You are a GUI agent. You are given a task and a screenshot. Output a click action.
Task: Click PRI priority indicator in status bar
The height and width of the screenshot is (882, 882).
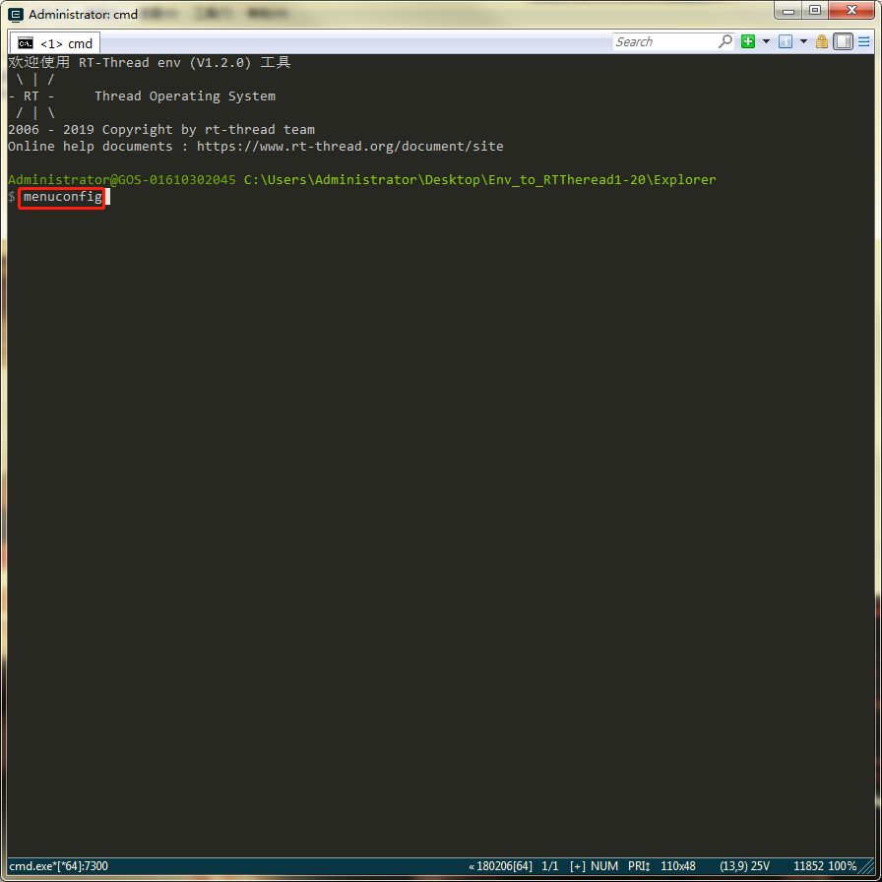point(639,865)
